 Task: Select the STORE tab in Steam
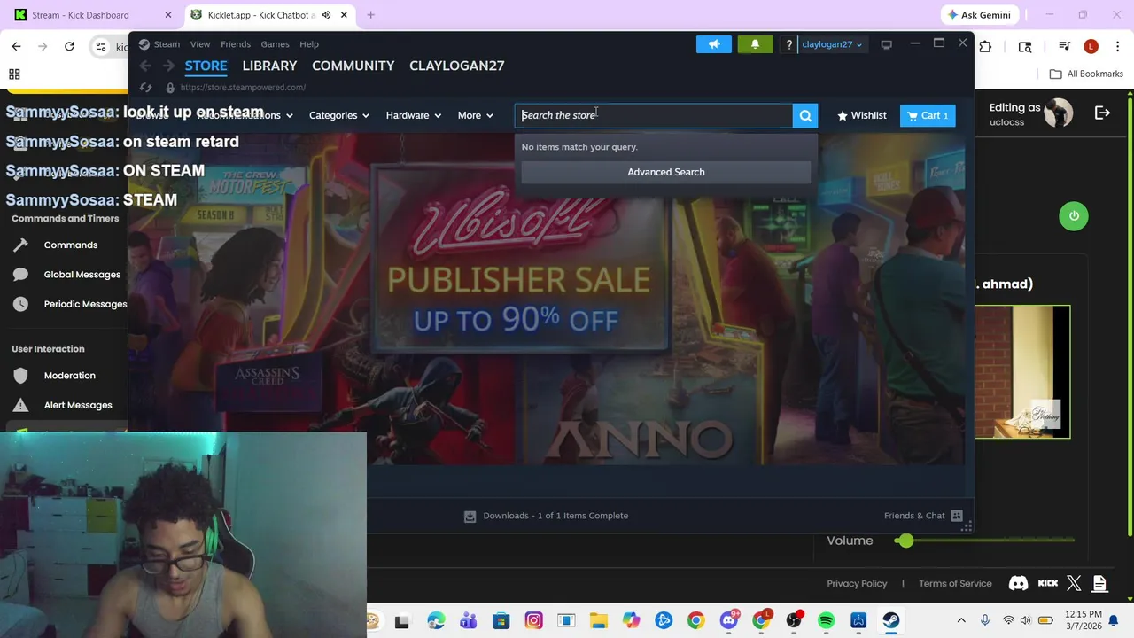point(206,66)
